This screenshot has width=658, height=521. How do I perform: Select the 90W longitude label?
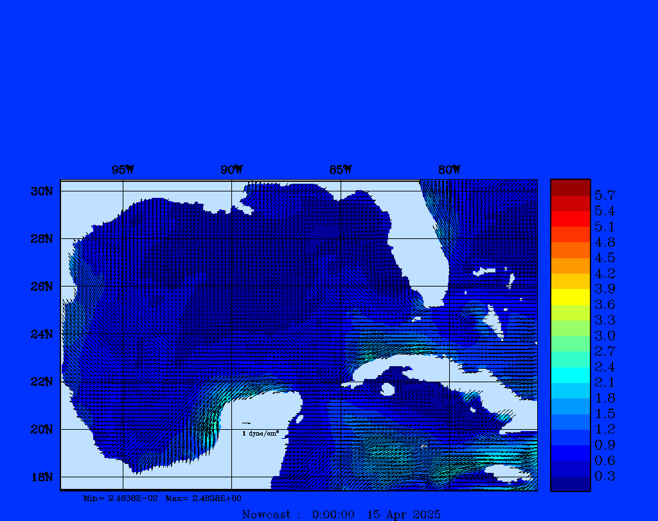[231, 170]
